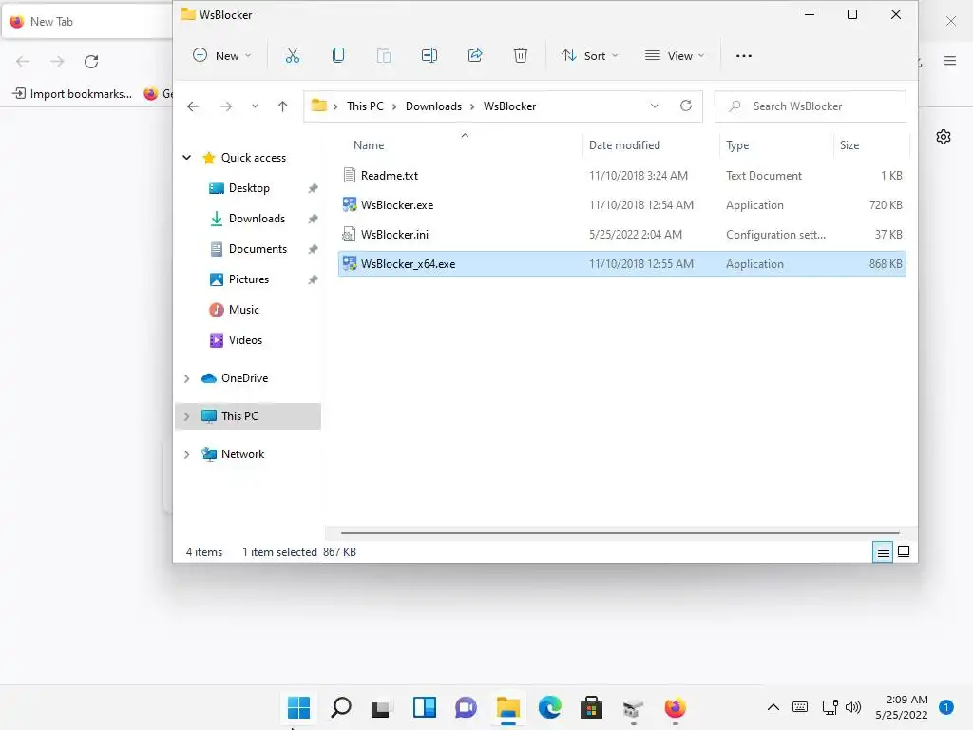
Task: Open the See more ellipsis menu
Action: click(743, 56)
